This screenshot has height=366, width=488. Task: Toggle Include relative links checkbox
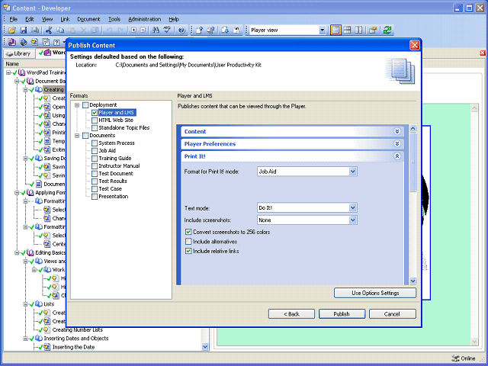tap(188, 251)
